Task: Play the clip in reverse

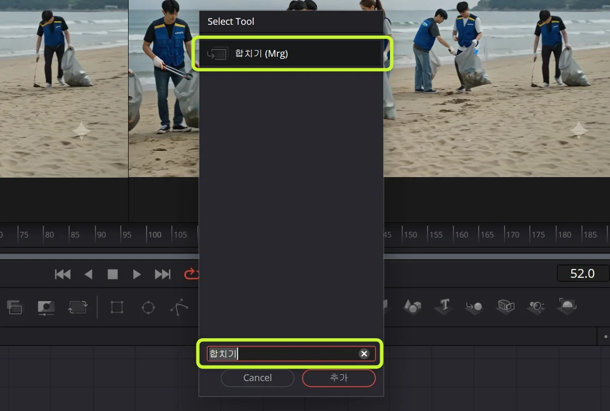Action: (x=89, y=275)
